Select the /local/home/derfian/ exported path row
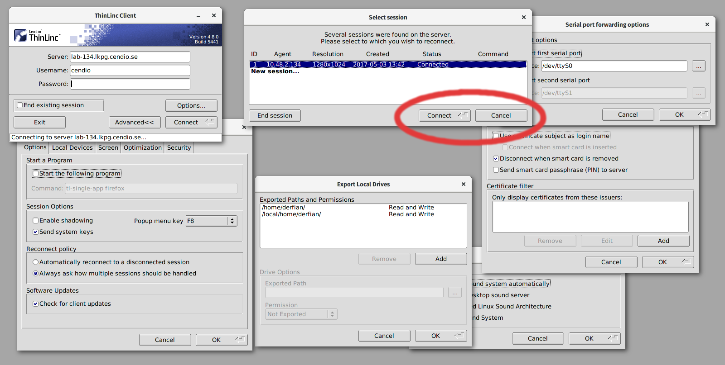This screenshot has width=725, height=365. click(x=363, y=214)
